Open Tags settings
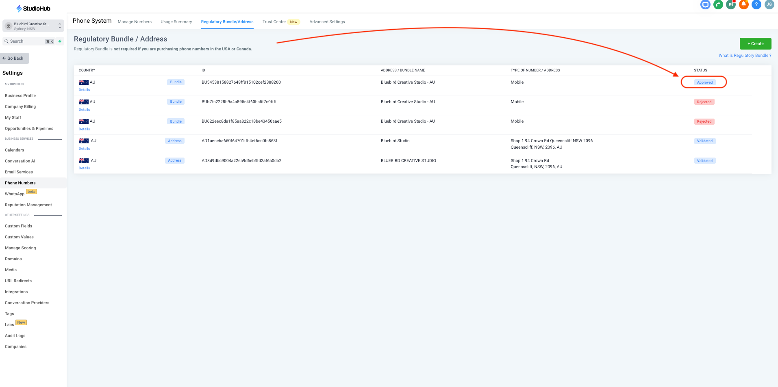778x387 pixels. pos(9,314)
